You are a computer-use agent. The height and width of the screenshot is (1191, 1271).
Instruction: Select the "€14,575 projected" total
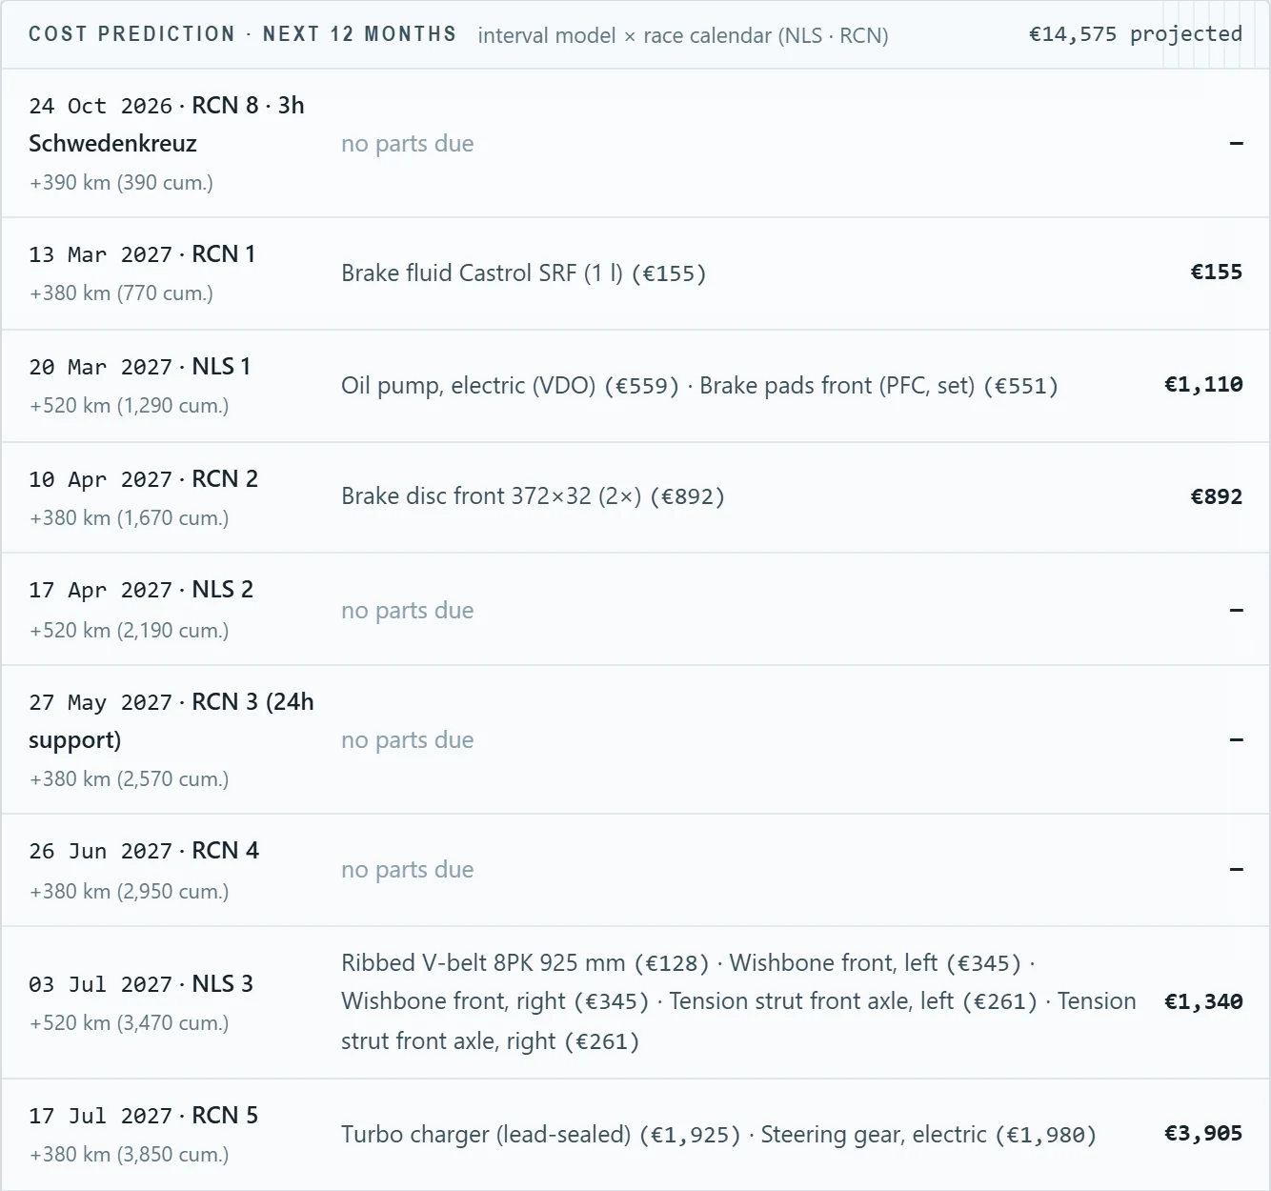(1136, 34)
